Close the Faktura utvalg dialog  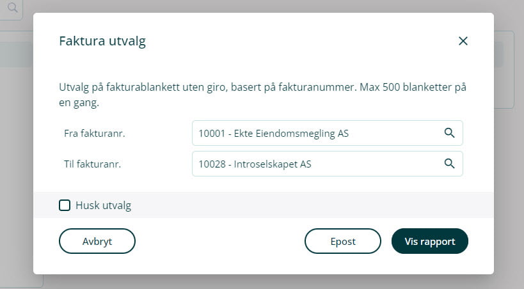pos(463,41)
